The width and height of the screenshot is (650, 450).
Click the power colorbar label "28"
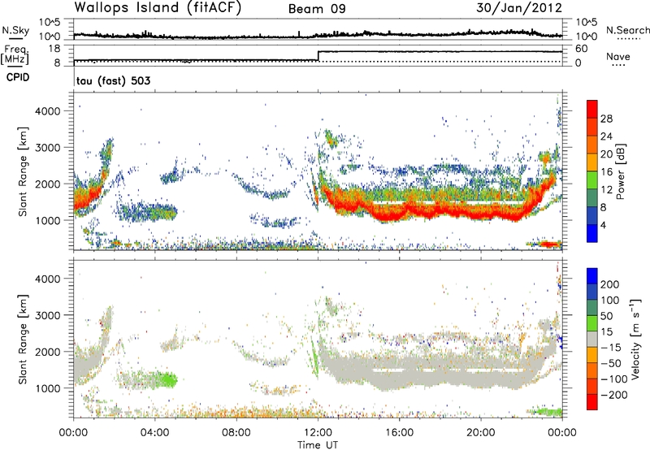coord(606,119)
